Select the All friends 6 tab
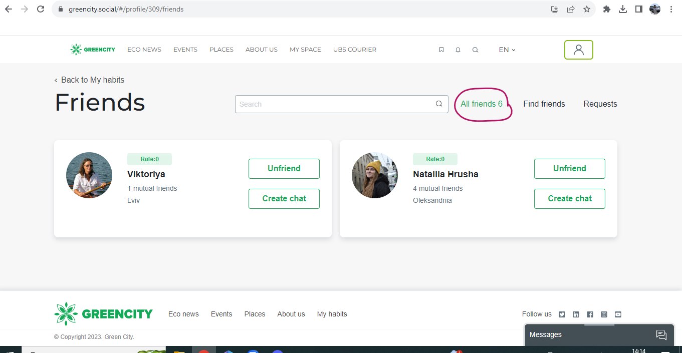The height and width of the screenshot is (353, 682). 482,104
